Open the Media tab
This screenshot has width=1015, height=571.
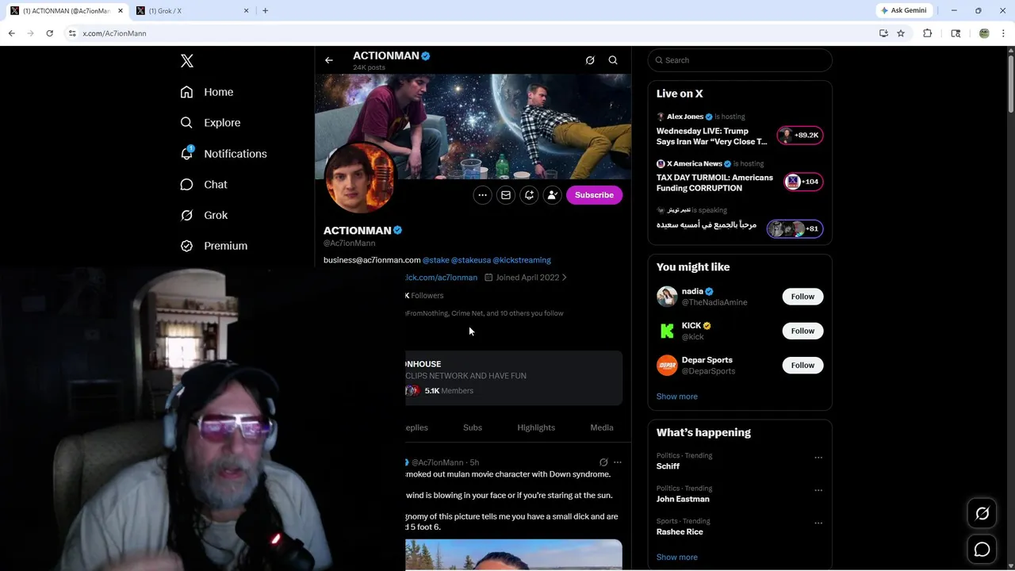602,427
